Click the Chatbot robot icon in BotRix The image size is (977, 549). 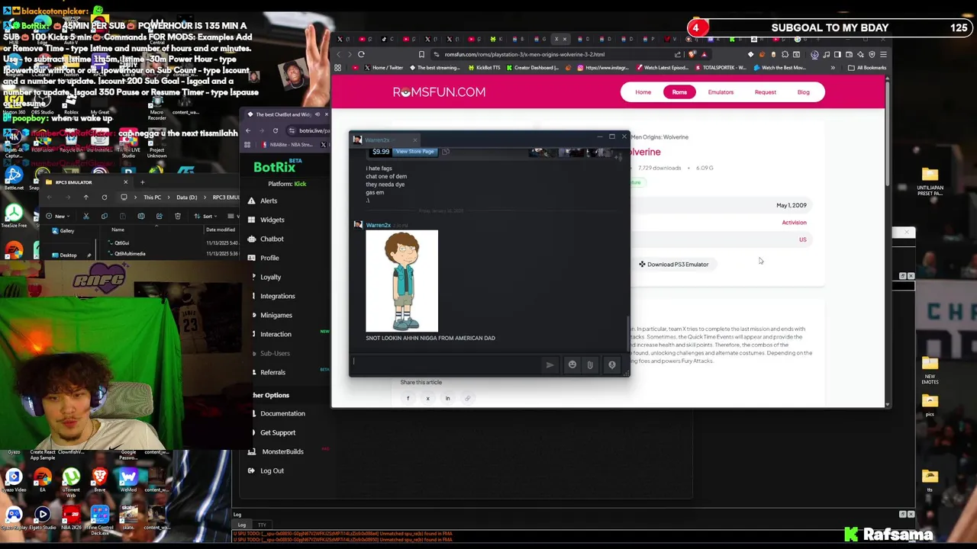tap(251, 239)
